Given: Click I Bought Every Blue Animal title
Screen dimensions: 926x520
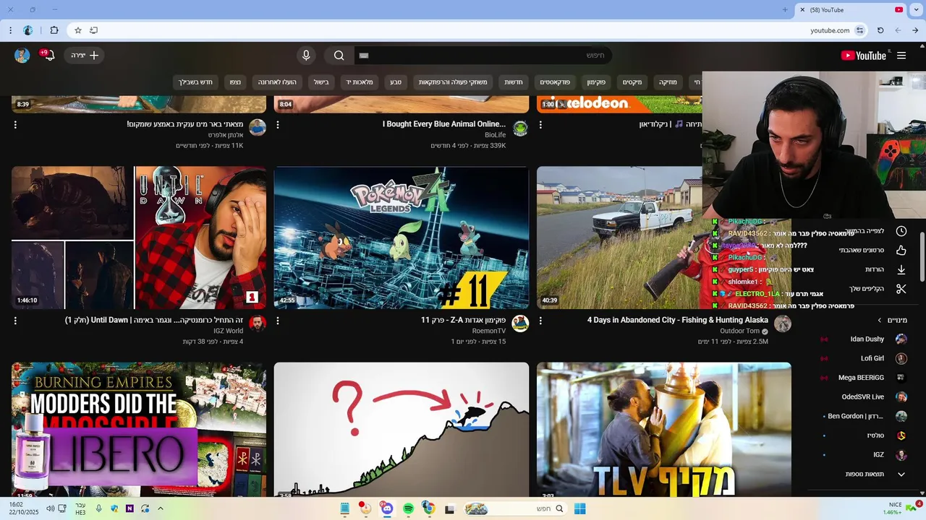Looking at the screenshot, I should (x=444, y=124).
